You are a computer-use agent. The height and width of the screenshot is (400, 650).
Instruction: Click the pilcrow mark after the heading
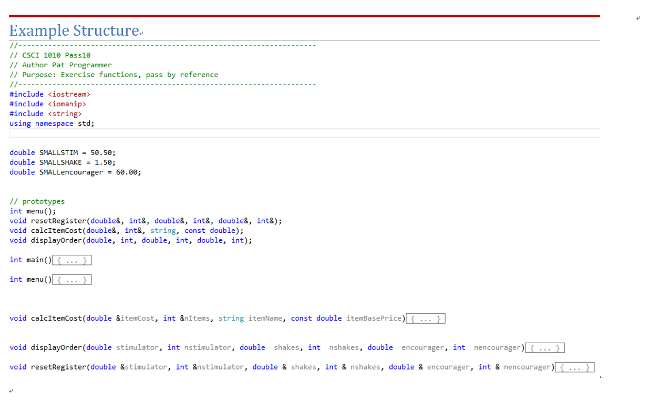[x=140, y=33]
